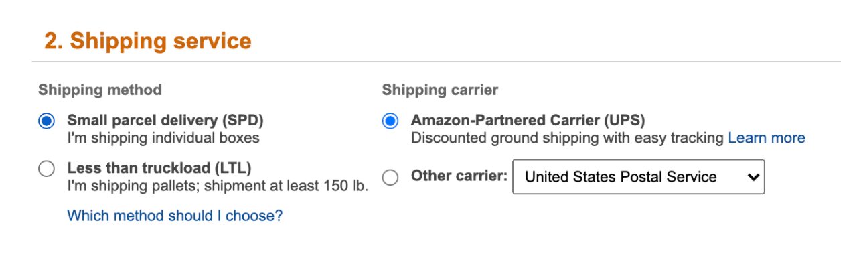Enable the Other carrier radio button

[390, 177]
